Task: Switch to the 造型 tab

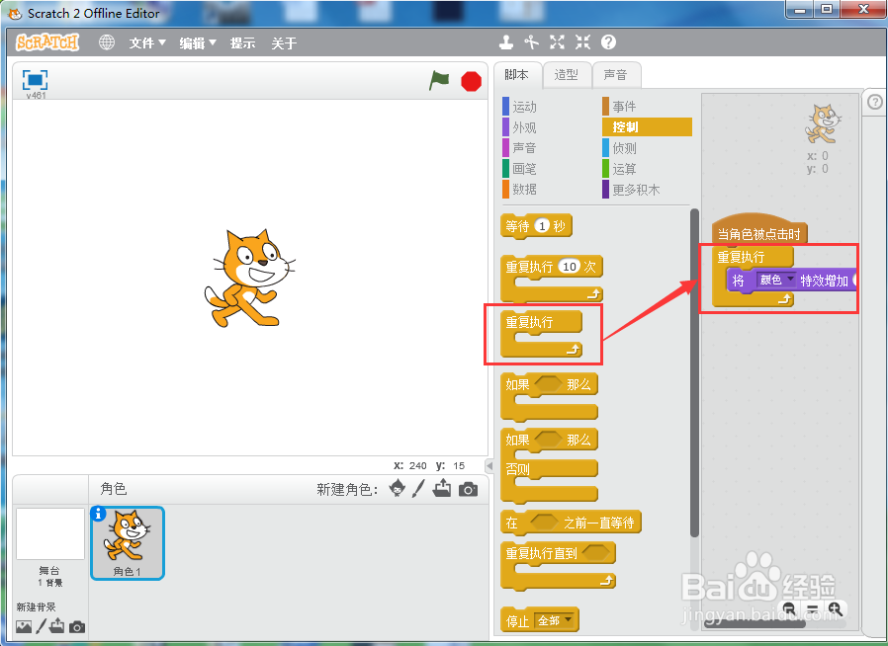Action: click(x=567, y=75)
